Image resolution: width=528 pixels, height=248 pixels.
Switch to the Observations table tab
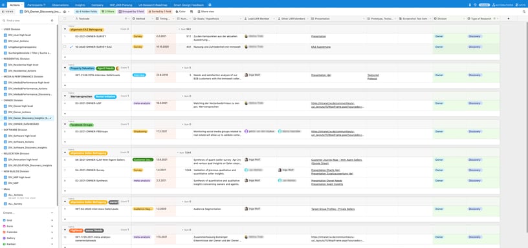tap(60, 5)
